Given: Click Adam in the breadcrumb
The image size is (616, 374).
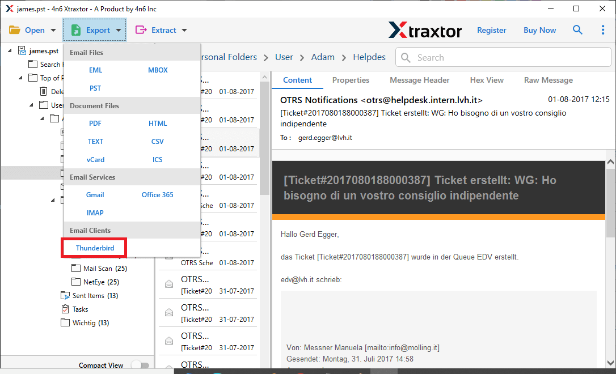Looking at the screenshot, I should click(323, 57).
